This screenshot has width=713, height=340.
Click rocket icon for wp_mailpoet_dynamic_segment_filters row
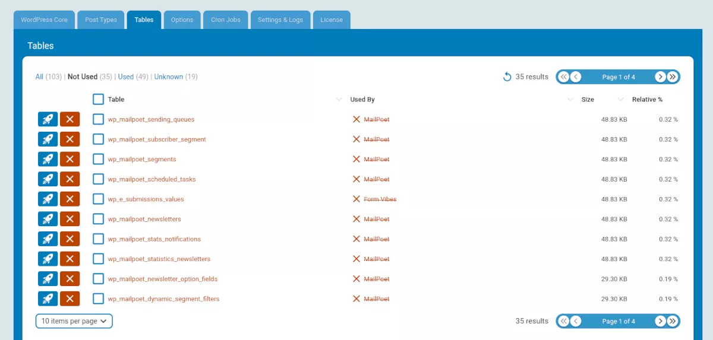point(48,298)
